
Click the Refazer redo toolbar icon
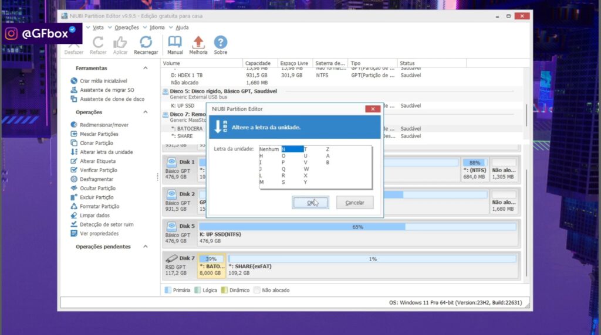click(98, 42)
